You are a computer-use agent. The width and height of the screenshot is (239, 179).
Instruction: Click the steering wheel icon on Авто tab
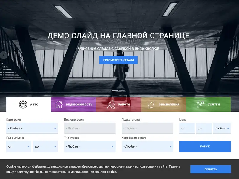coord(23,104)
